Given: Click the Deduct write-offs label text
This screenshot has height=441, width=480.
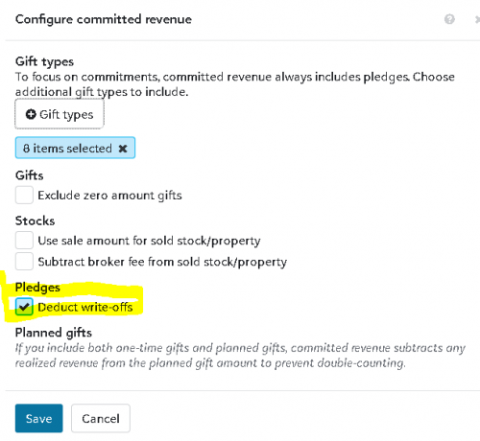Looking at the screenshot, I should [x=85, y=307].
